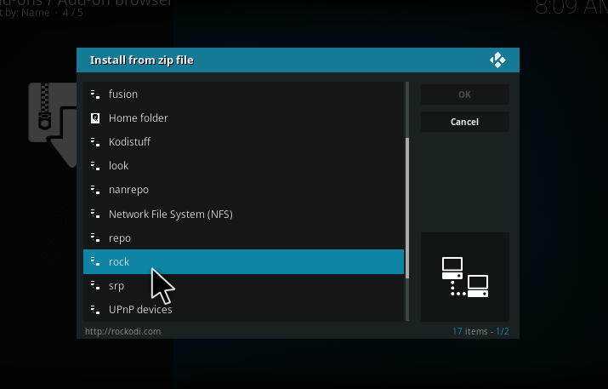608x389 pixels.
Task: Click the icon beside Network File System (NFS)
Action: (x=95, y=214)
